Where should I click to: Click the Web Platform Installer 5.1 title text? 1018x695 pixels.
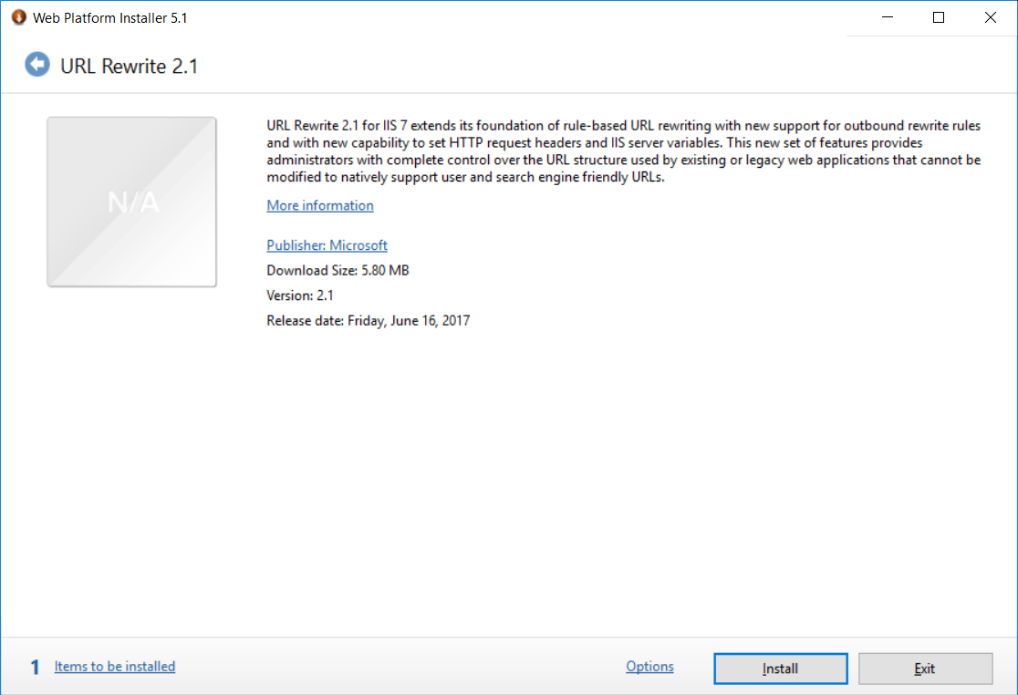(110, 18)
